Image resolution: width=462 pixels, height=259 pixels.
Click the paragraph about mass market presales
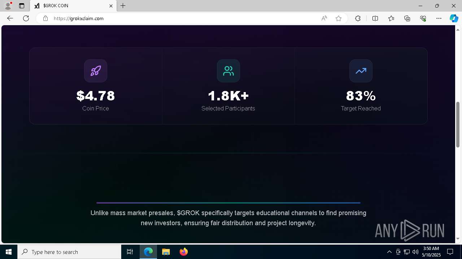click(x=228, y=218)
